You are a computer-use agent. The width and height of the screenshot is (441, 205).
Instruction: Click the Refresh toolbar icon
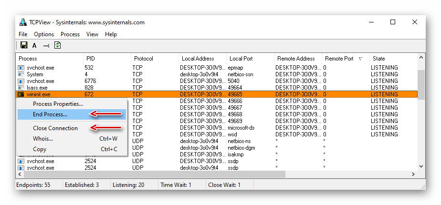click(x=58, y=45)
